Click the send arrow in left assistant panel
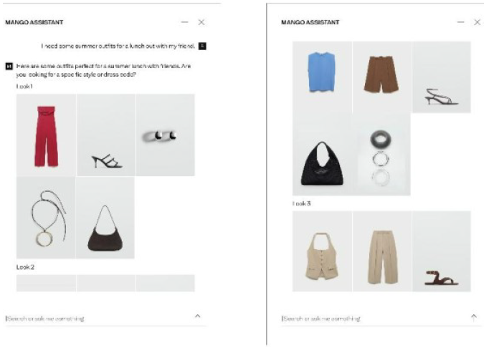 coord(197,316)
